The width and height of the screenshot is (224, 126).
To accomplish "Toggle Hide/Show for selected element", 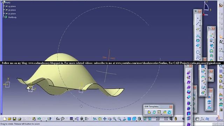I will 145,119.
